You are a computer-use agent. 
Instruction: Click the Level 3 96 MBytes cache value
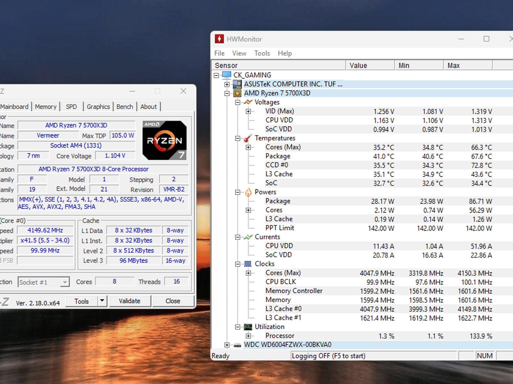[134, 260]
